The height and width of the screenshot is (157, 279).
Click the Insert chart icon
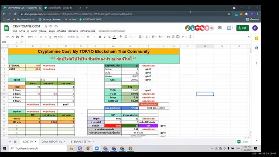click(x=178, y=37)
